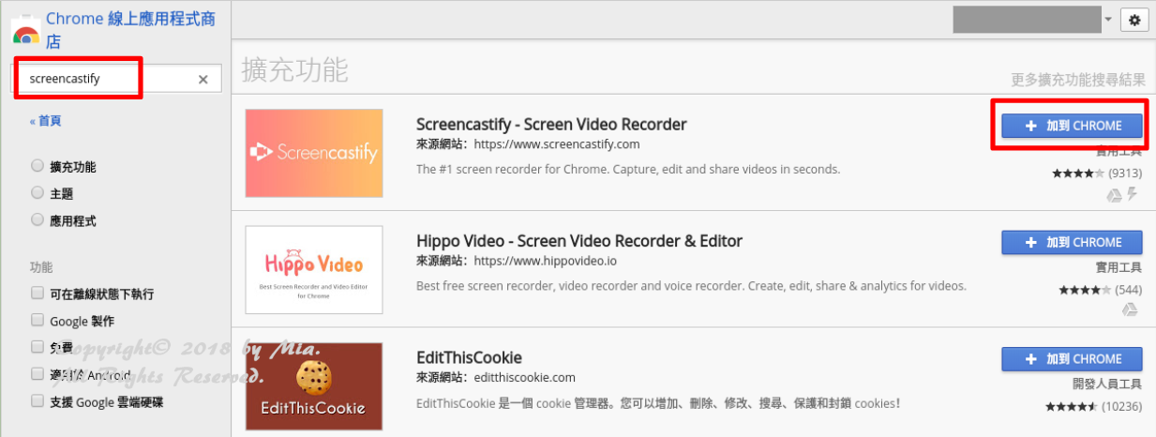
Task: Select the 應用程式 radio button
Action: pos(38,220)
